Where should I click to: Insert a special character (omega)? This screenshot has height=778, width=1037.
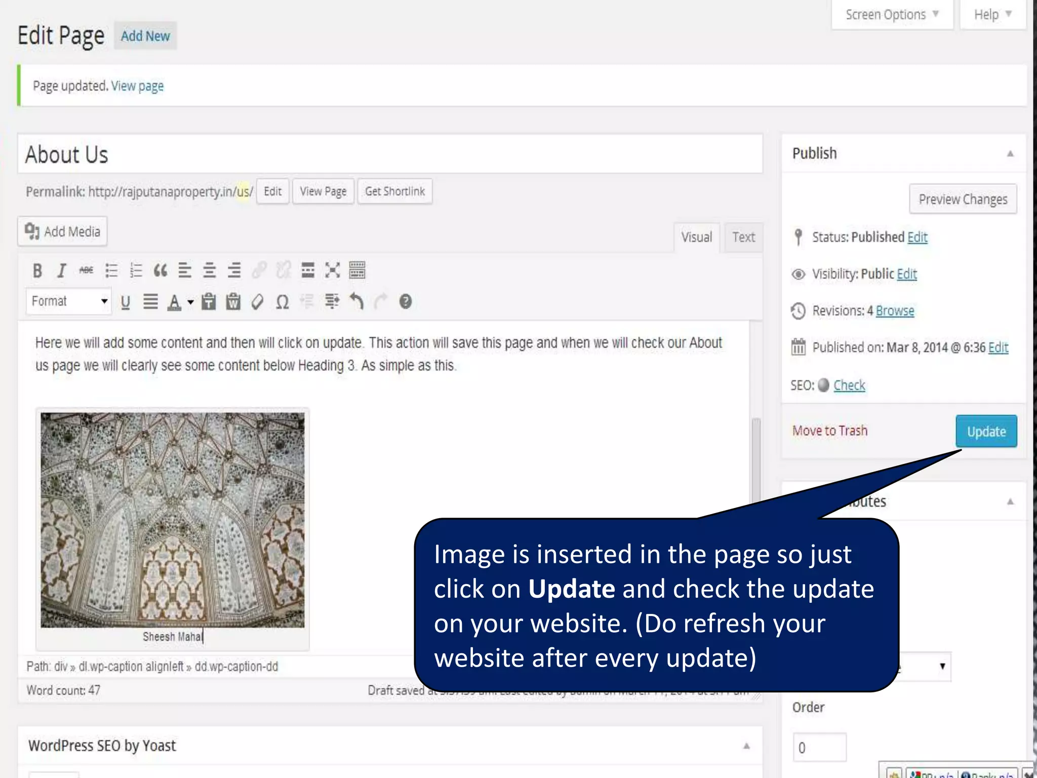tap(282, 302)
